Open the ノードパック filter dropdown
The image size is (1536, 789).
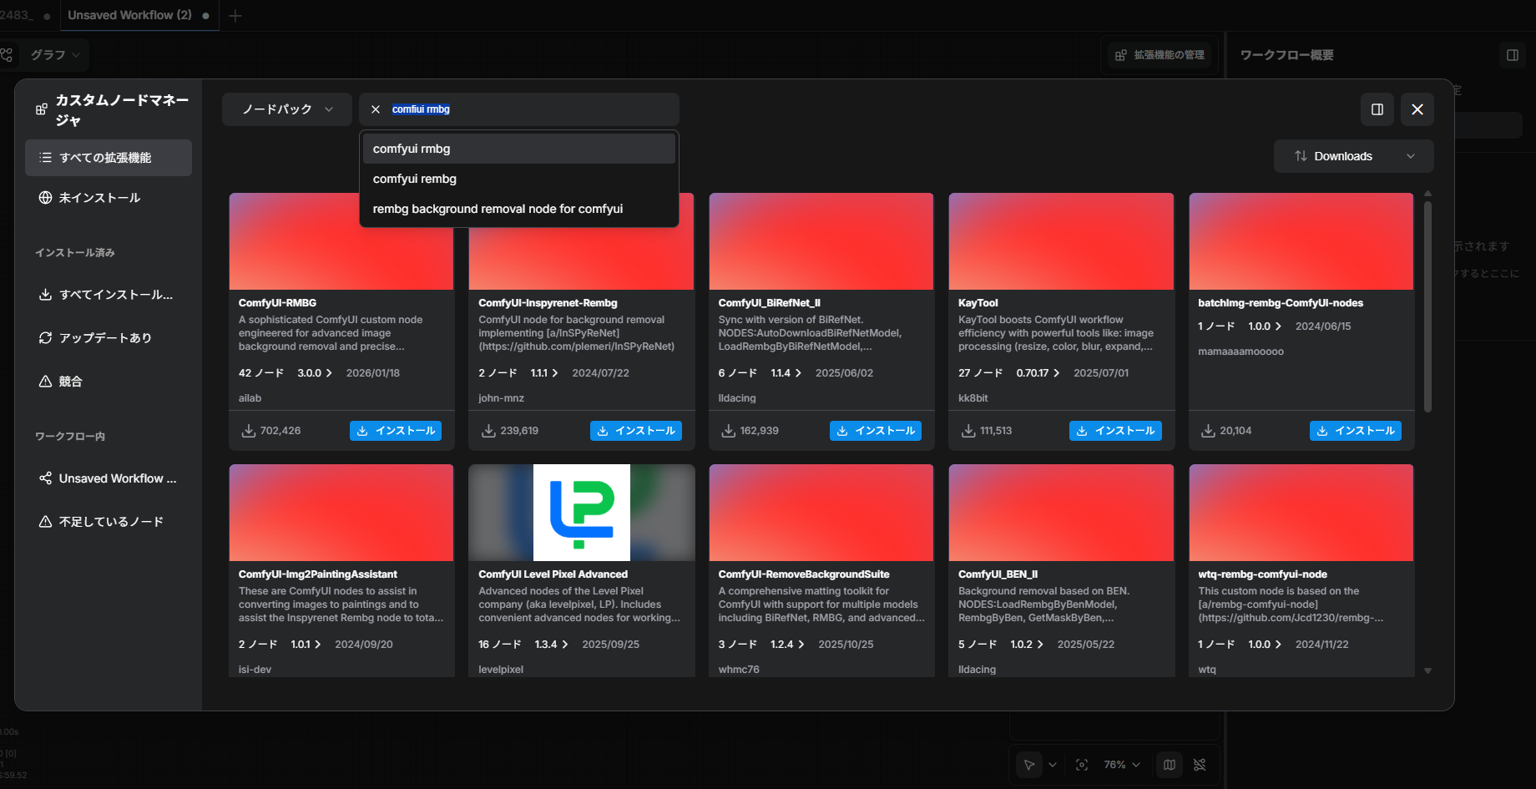287,109
